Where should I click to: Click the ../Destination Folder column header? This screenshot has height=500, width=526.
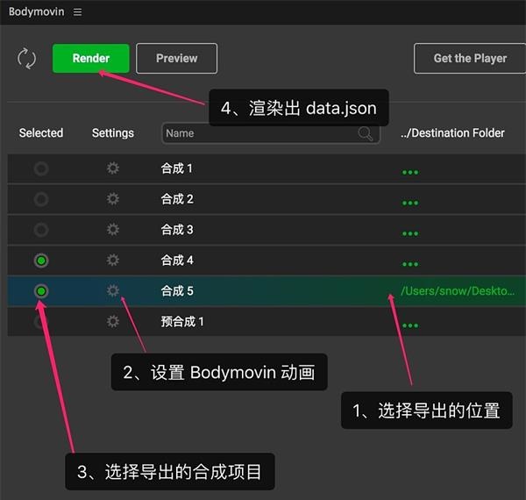452,132
